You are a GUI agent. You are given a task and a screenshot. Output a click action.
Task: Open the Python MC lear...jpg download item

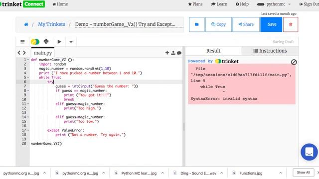pos(139,173)
